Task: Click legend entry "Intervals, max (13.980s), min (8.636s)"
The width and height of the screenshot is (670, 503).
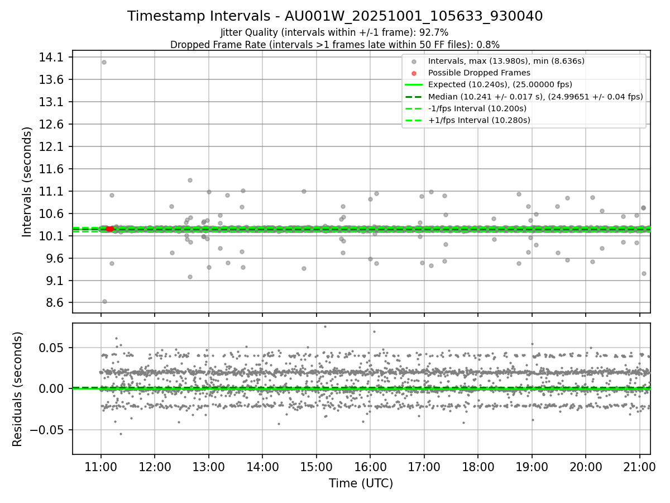Action: pos(506,61)
